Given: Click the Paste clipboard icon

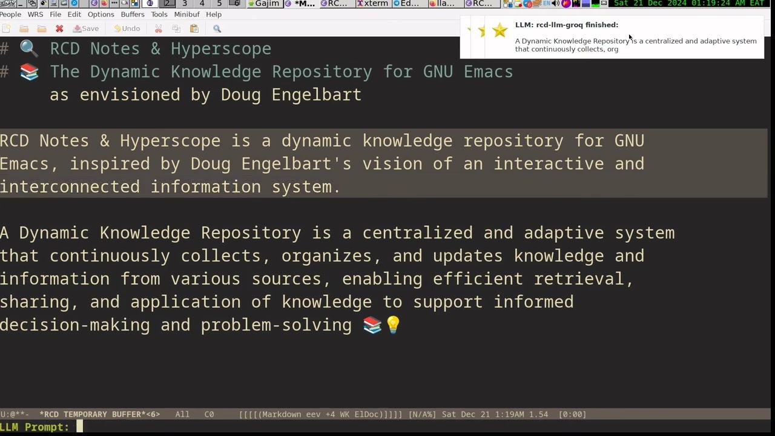Looking at the screenshot, I should 194,28.
